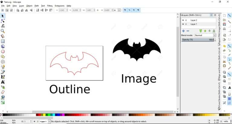232x124 pixels.
Task: Click the Y coordinate stepper arrows
Action: point(80,10)
